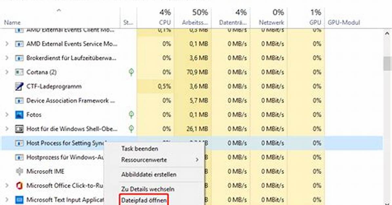Expand the Microsoft Office Click-to-Run group
The height and width of the screenshot is (205, 392).
pos(7,185)
